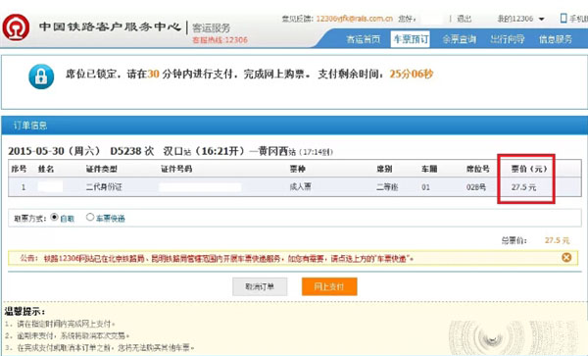588x356 pixels.
Task: Click the 车票快递 label link
Action: 111,219
